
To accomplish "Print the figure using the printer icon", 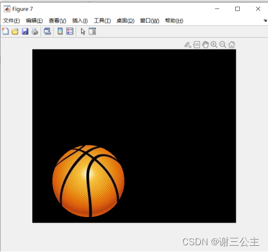I will coord(34,32).
